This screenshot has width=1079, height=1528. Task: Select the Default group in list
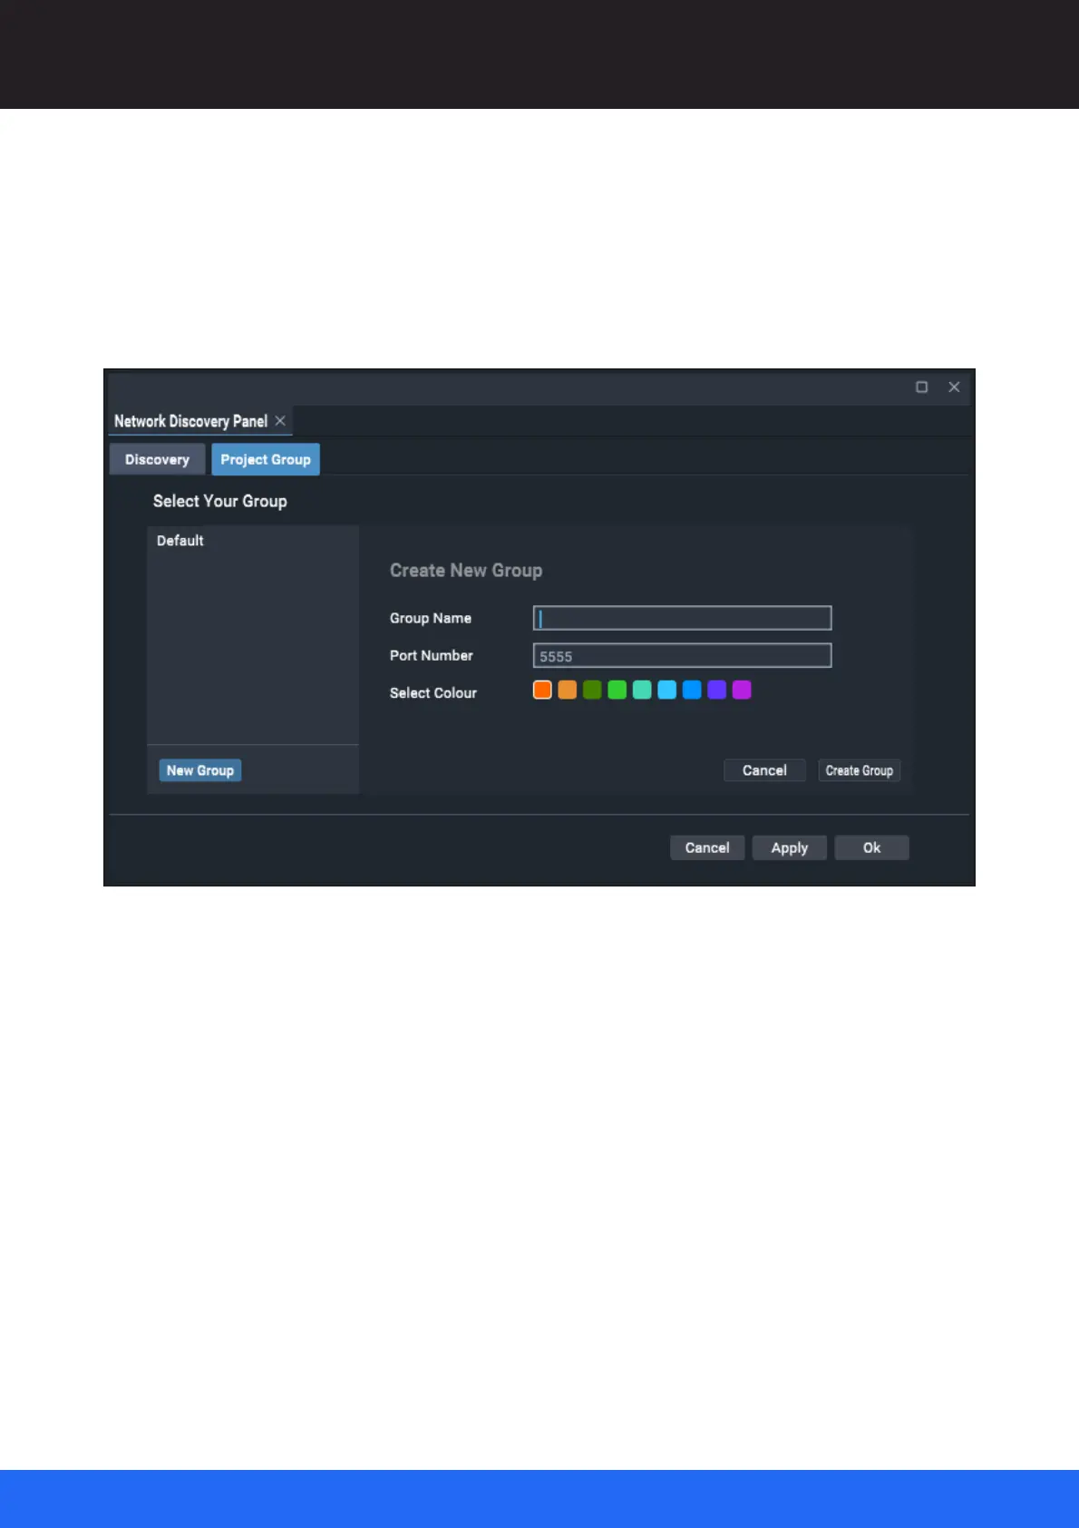(253, 541)
